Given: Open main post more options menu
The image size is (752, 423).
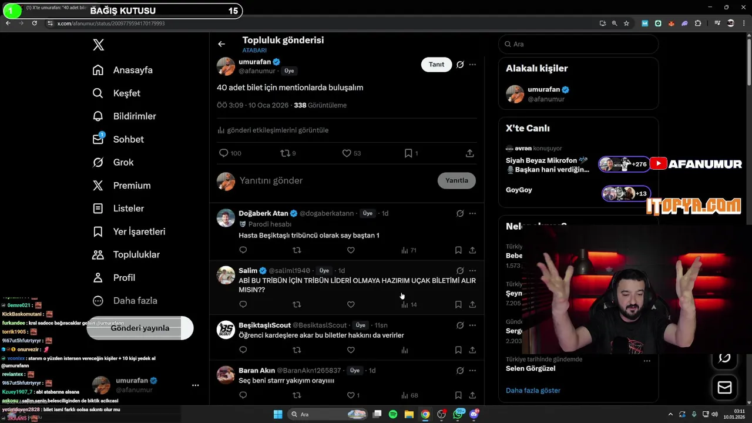Looking at the screenshot, I should [x=472, y=65].
